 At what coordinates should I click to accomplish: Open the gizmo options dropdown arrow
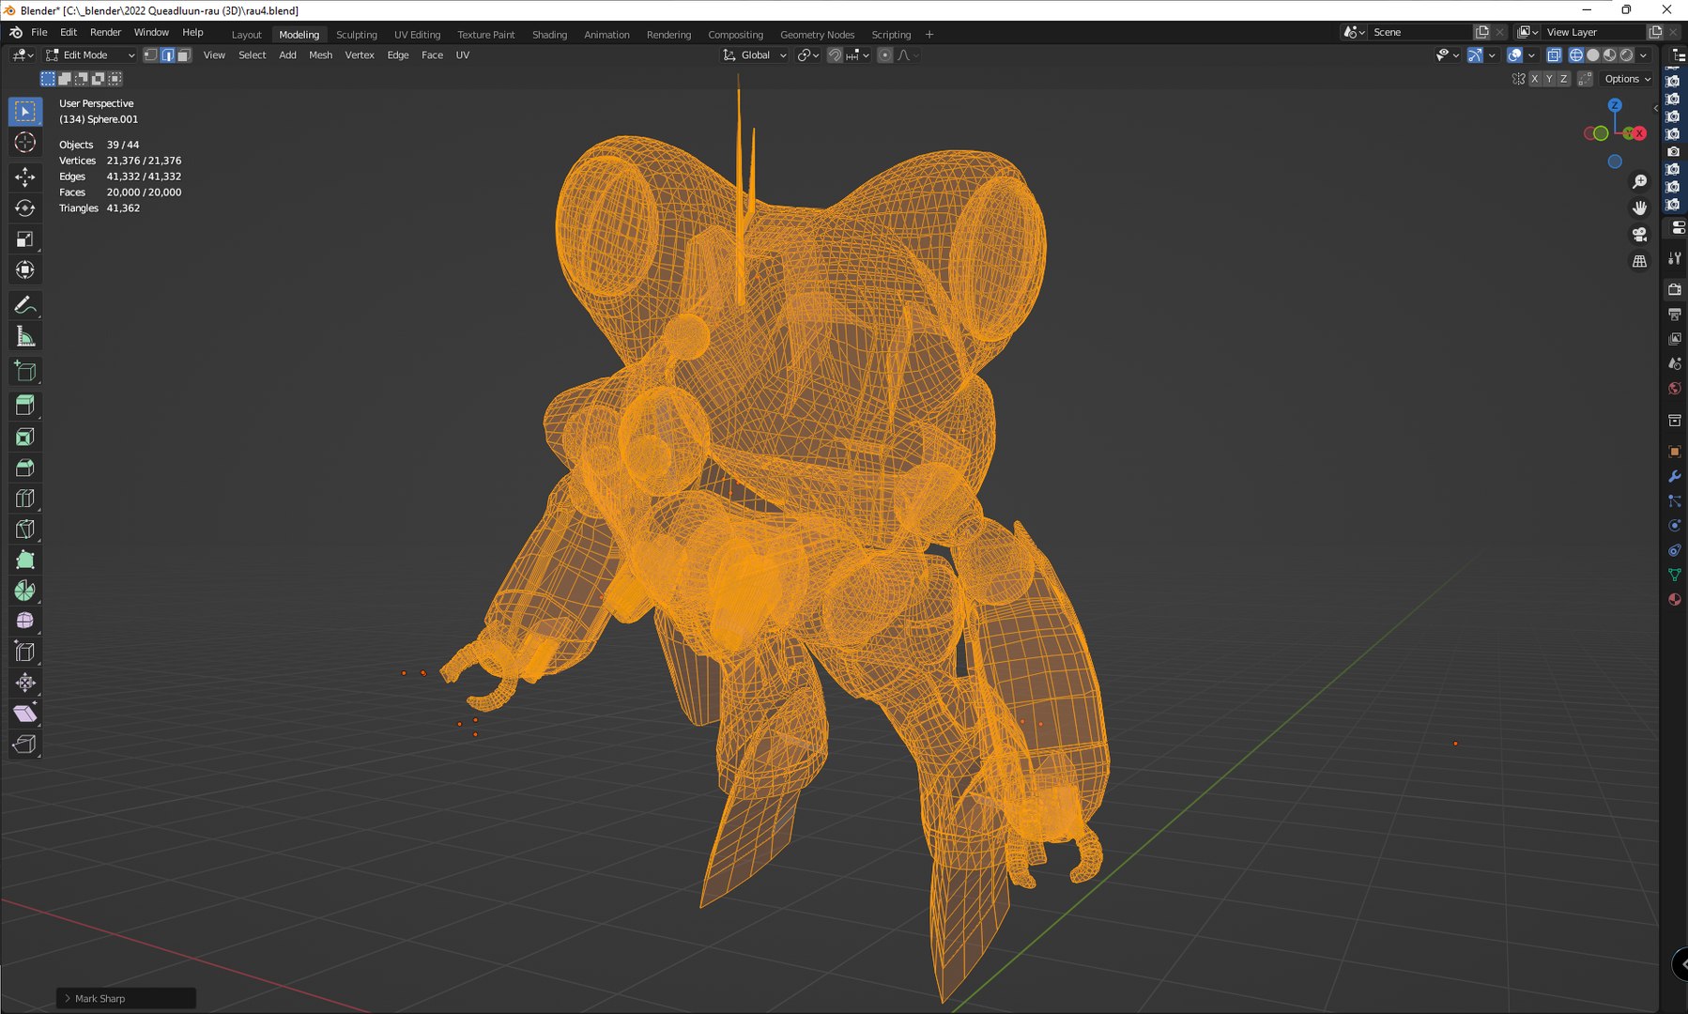click(x=1492, y=55)
